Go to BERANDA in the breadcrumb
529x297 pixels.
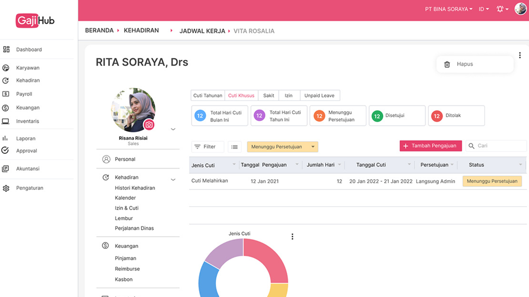[99, 30]
